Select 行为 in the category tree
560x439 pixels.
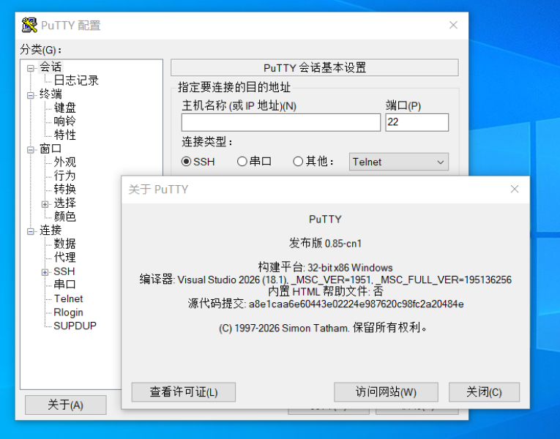tap(64, 176)
